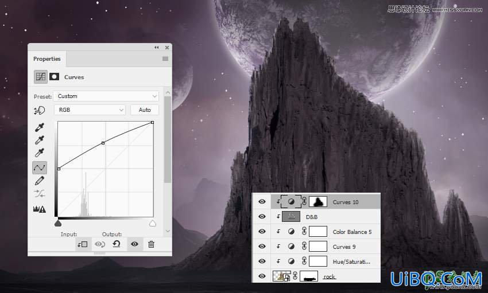Click the Hue/Saturati... layer name
The height and width of the screenshot is (293, 488).
351,261
